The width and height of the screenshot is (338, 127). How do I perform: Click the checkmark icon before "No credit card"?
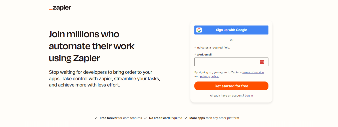(145, 118)
